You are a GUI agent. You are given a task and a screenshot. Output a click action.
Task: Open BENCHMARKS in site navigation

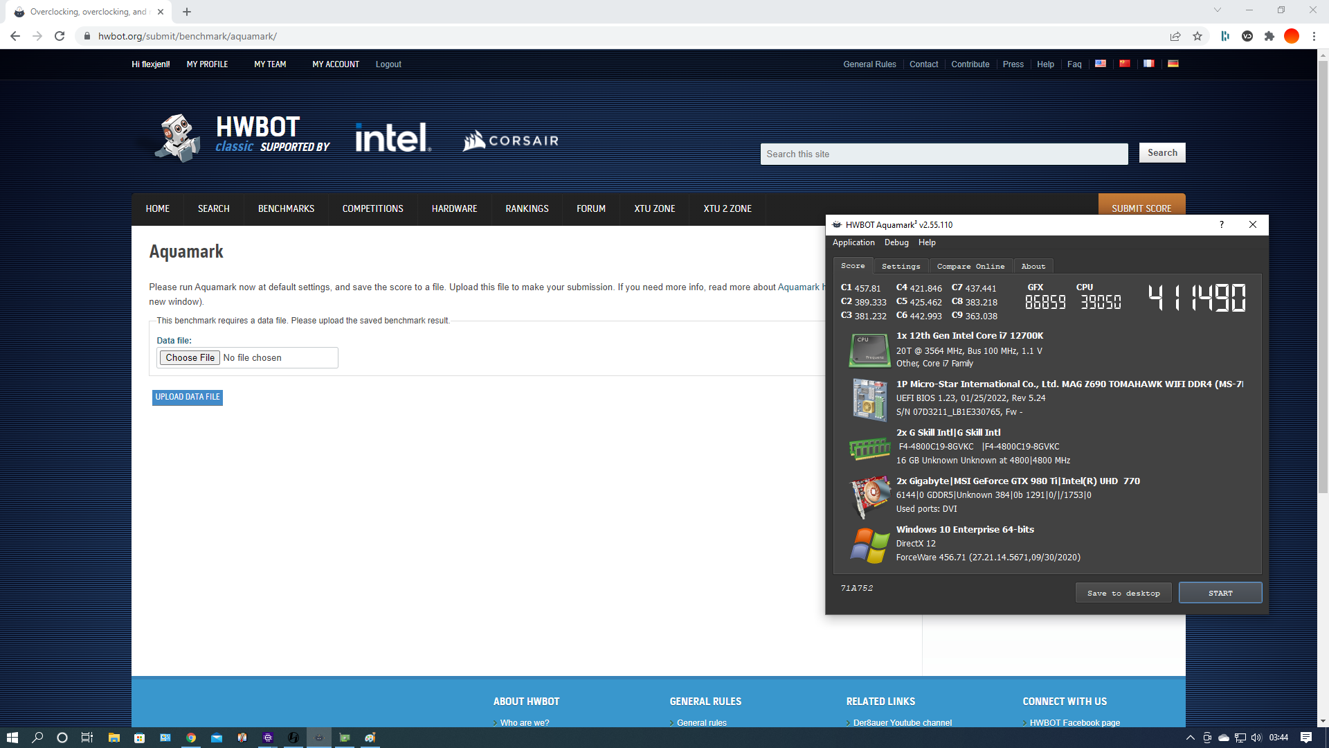click(x=286, y=208)
